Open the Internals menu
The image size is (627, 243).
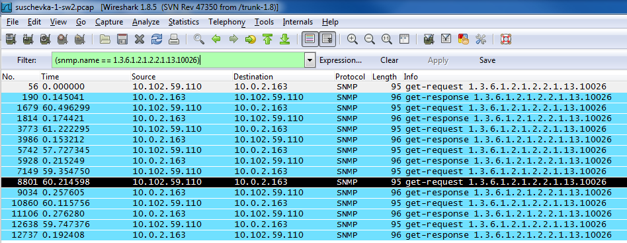tap(298, 22)
